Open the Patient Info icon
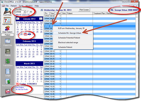Image resolution: width=141 pixels, height=102 pixels. (x=8, y=41)
